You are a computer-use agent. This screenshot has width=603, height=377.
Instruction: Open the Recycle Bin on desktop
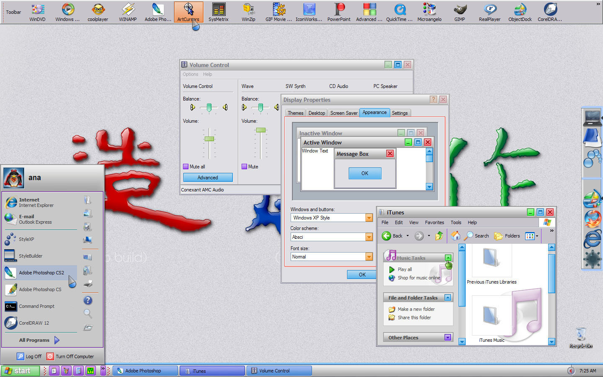click(x=581, y=338)
